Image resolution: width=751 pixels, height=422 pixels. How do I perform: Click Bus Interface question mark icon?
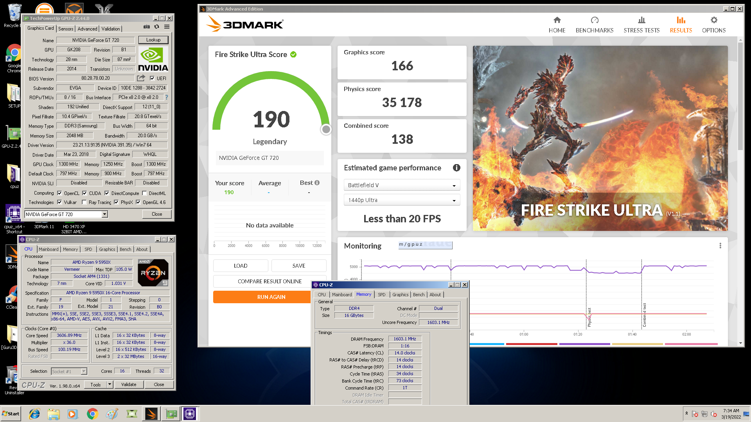coord(167,97)
